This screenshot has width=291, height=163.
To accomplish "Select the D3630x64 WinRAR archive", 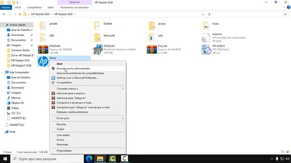I will [43, 49].
